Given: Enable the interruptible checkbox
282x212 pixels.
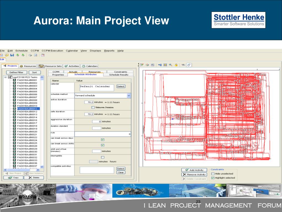Looking at the screenshot, I should [102, 157].
